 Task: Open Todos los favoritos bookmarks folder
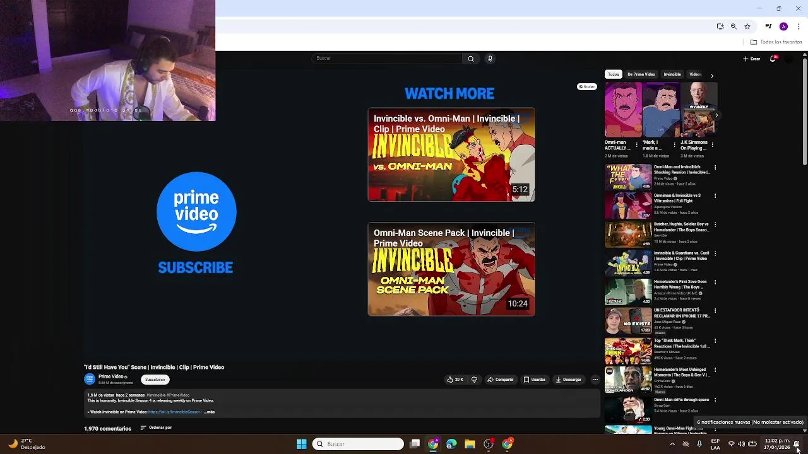tap(776, 42)
